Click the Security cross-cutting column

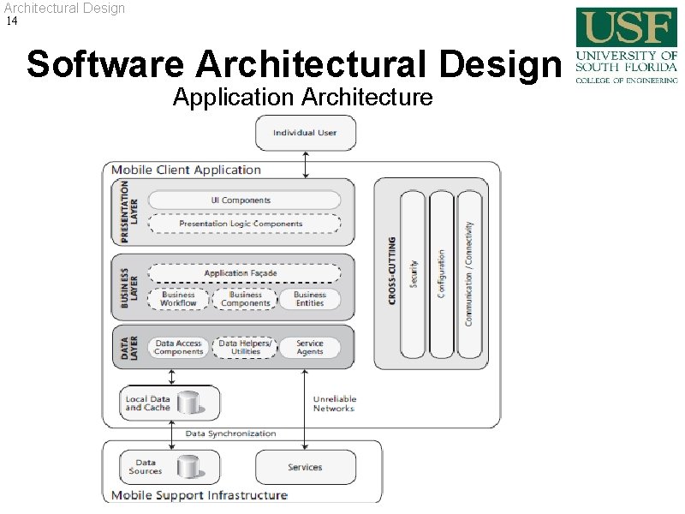coord(413,274)
